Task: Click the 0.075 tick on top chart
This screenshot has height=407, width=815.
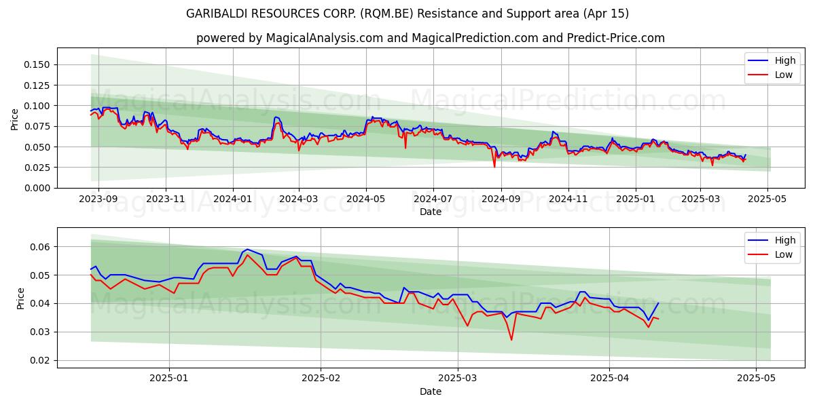Action: [38, 126]
